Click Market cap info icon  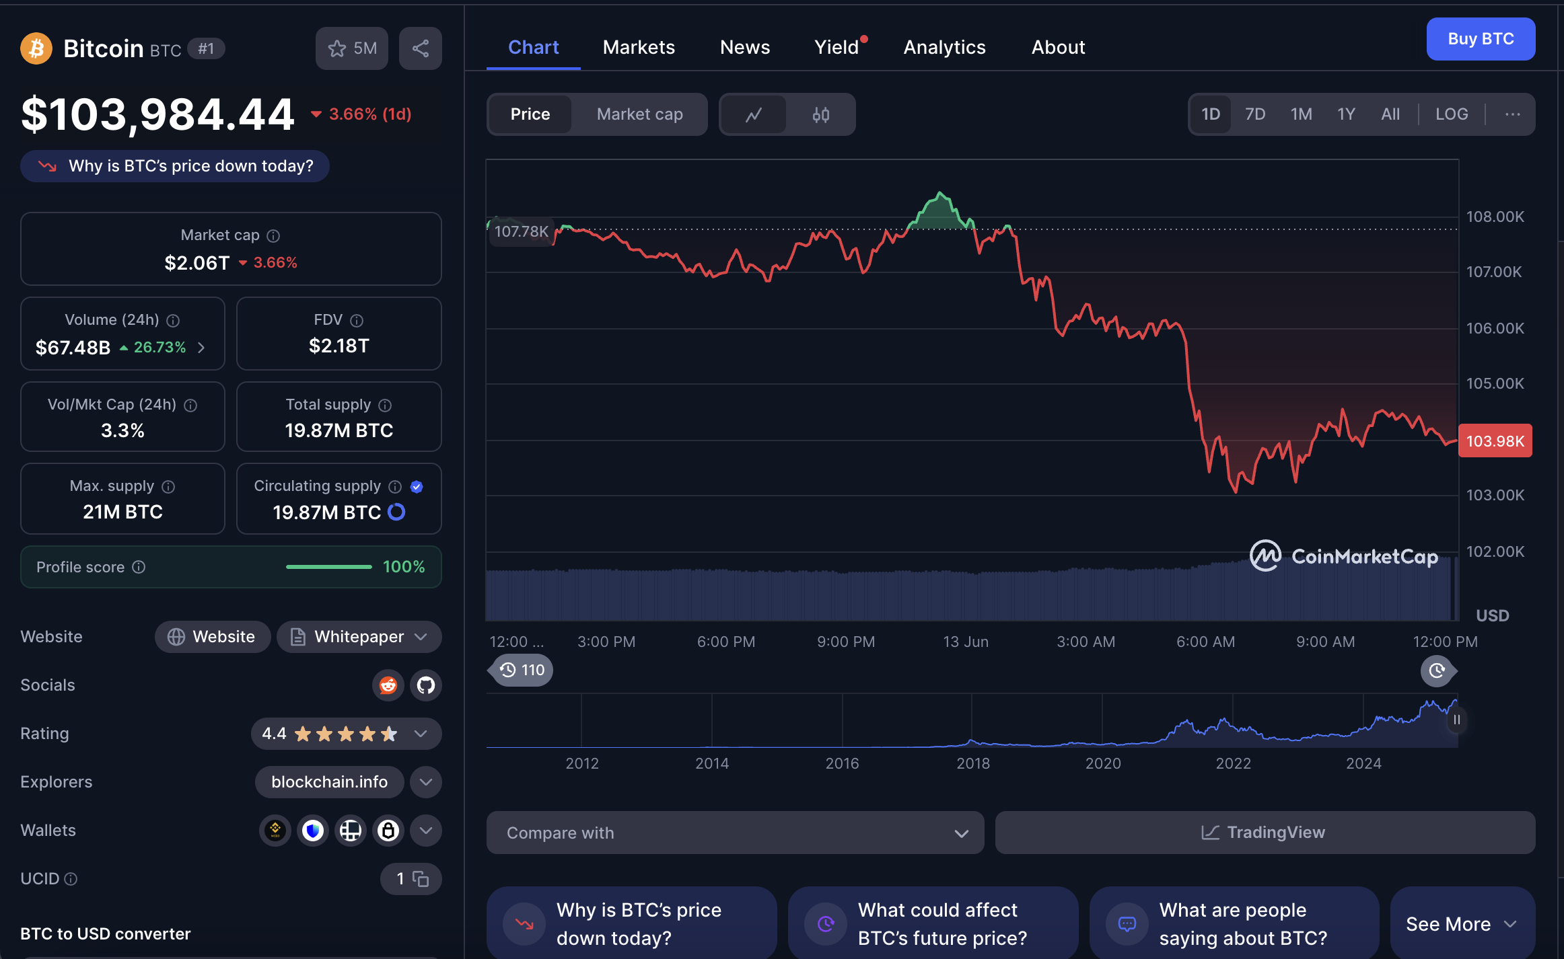click(x=273, y=236)
